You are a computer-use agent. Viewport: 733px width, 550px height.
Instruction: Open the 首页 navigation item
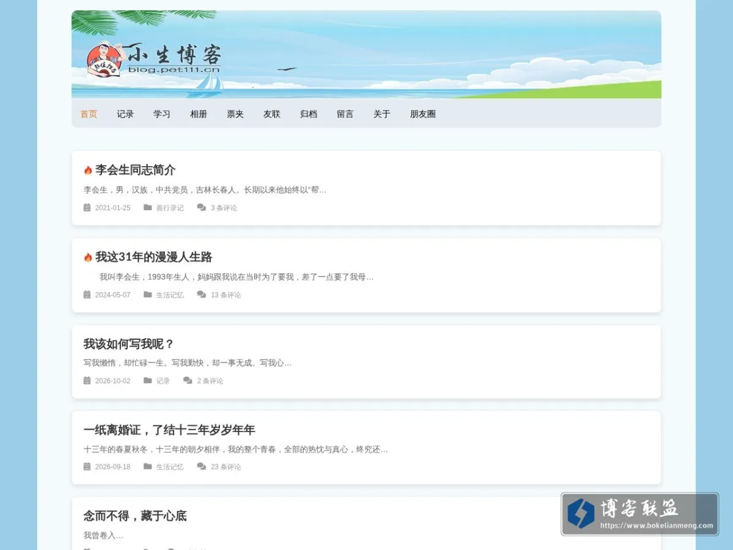[89, 114]
